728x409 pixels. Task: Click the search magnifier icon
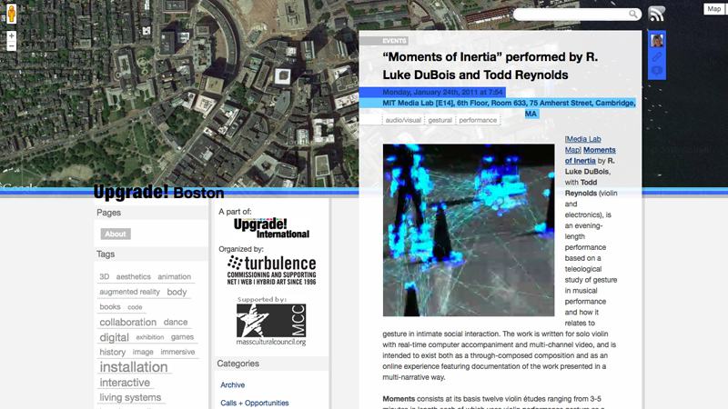coord(633,15)
